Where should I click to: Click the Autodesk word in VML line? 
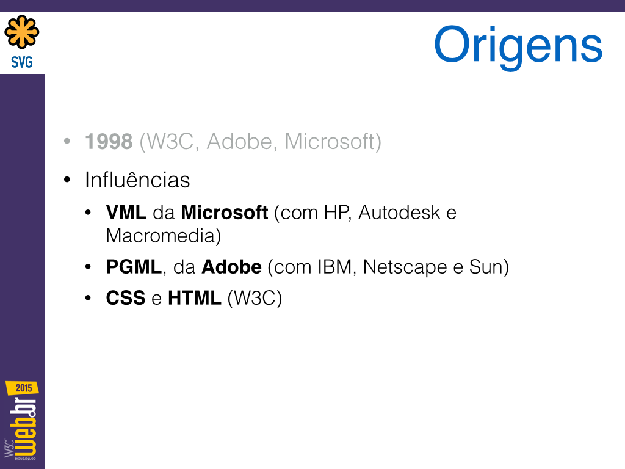[399, 212]
